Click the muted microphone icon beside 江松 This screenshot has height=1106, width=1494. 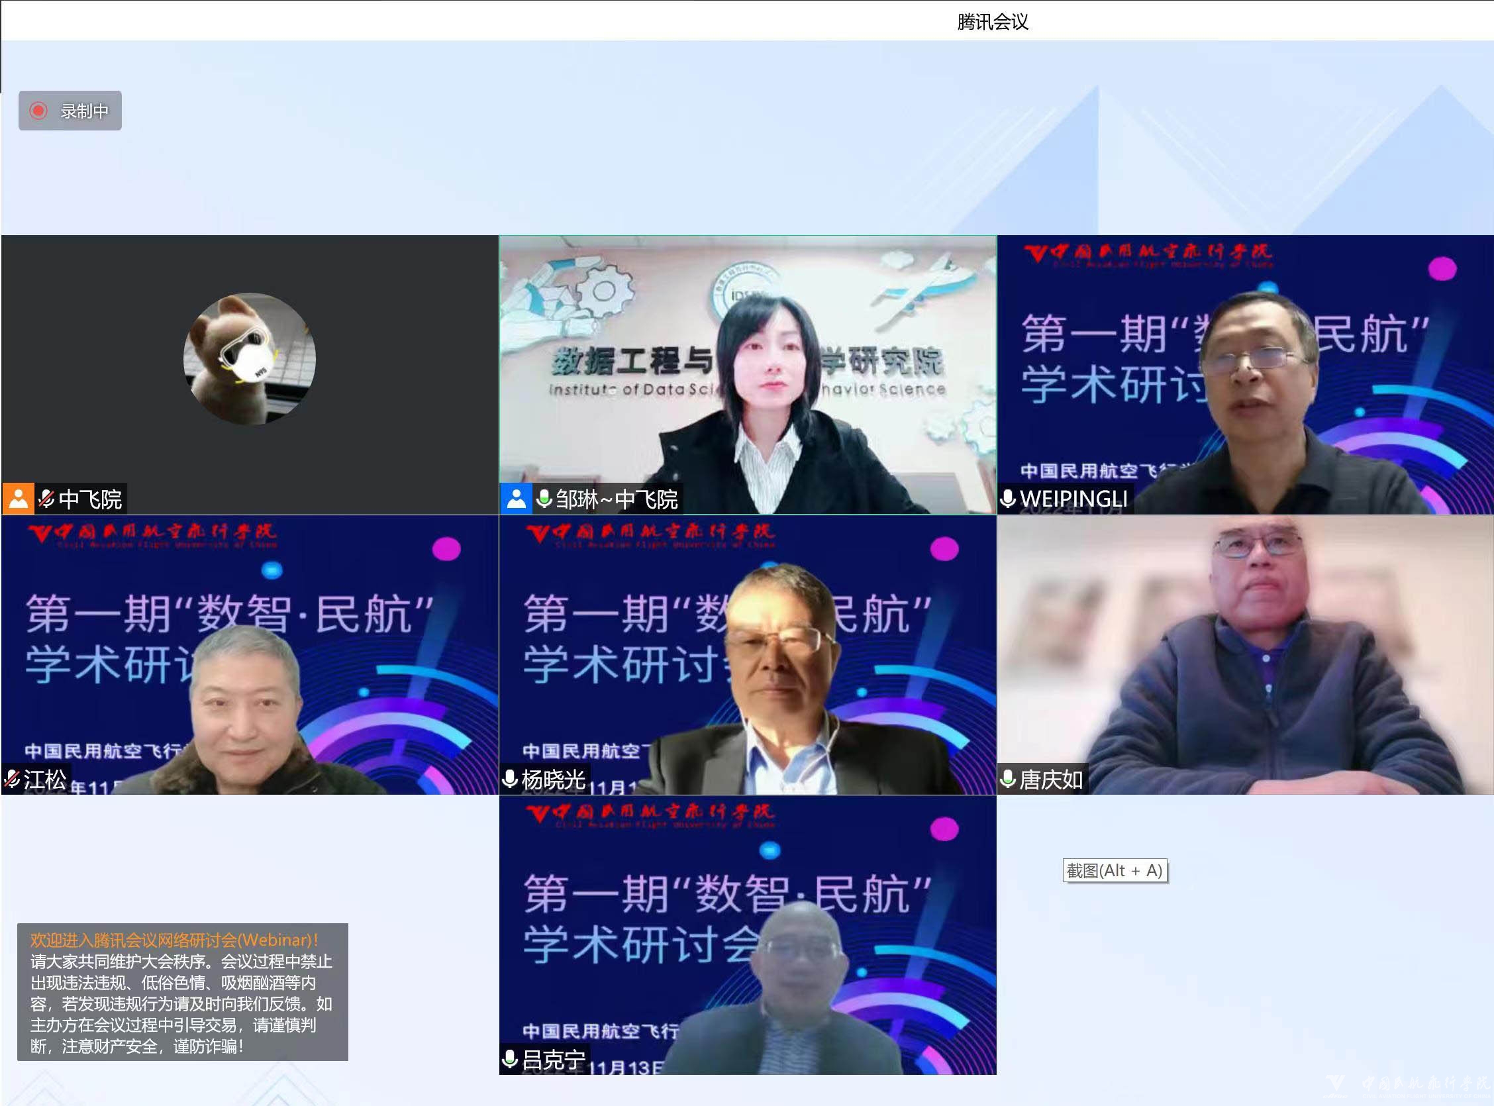[x=12, y=779]
